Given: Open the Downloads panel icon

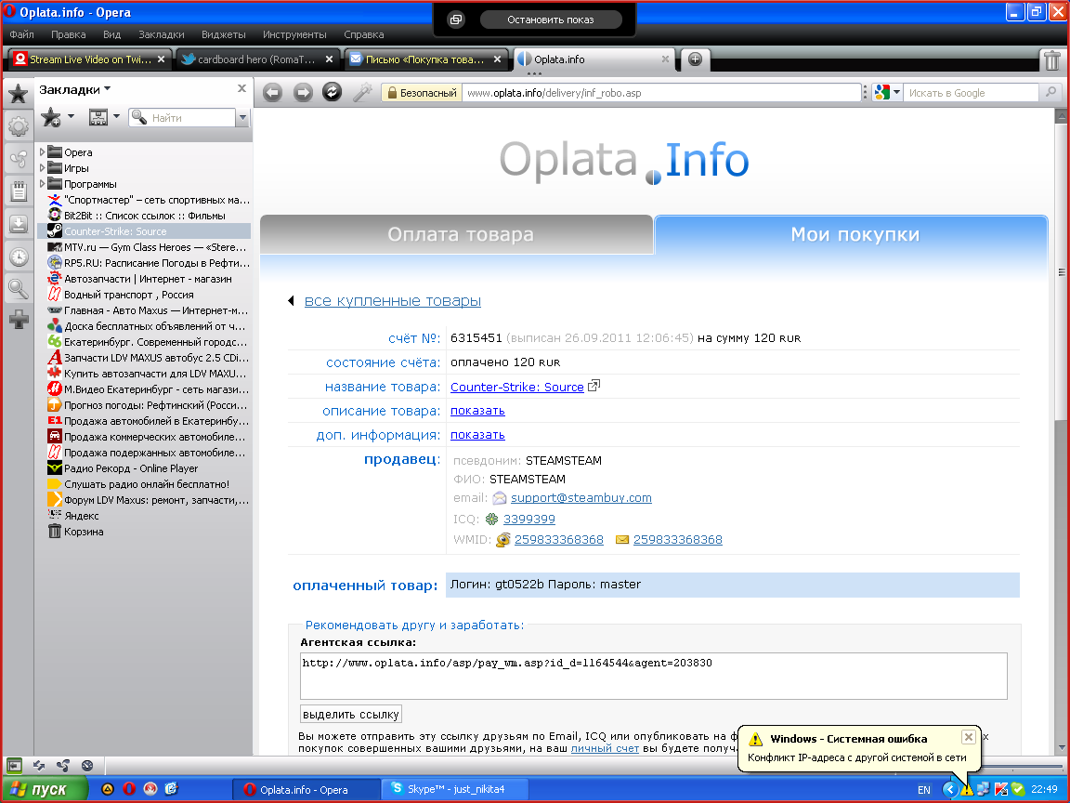Looking at the screenshot, I should [19, 224].
